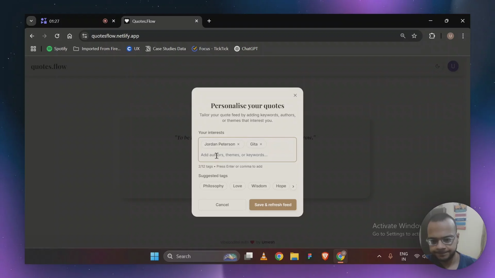This screenshot has width=495, height=278.
Task: Remove the Jordan Peterson tag
Action: click(x=238, y=144)
